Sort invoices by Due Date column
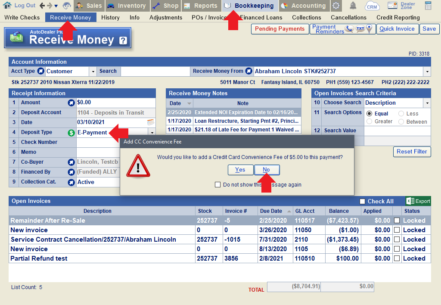This screenshot has height=305, width=441. tap(274, 211)
